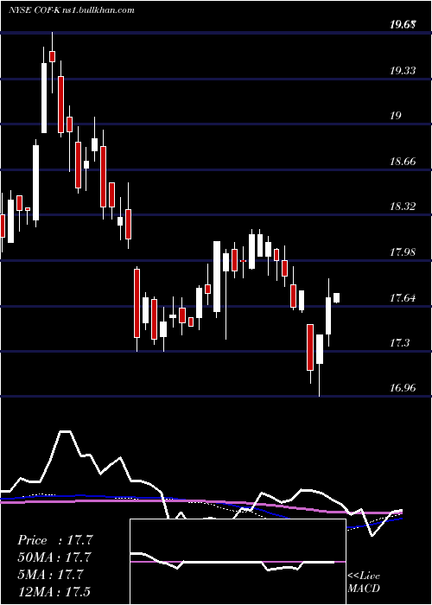The image size is (432, 605).
Task: Click the 16.96 price axis label
Action: pos(403,388)
